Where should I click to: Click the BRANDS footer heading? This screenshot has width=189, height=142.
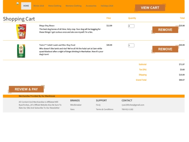point(75,101)
